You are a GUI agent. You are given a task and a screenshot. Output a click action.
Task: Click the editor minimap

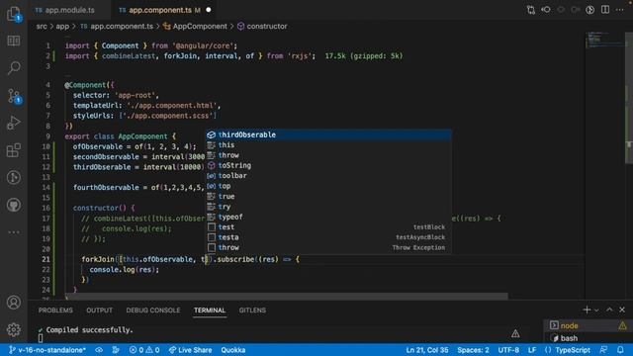604,40
